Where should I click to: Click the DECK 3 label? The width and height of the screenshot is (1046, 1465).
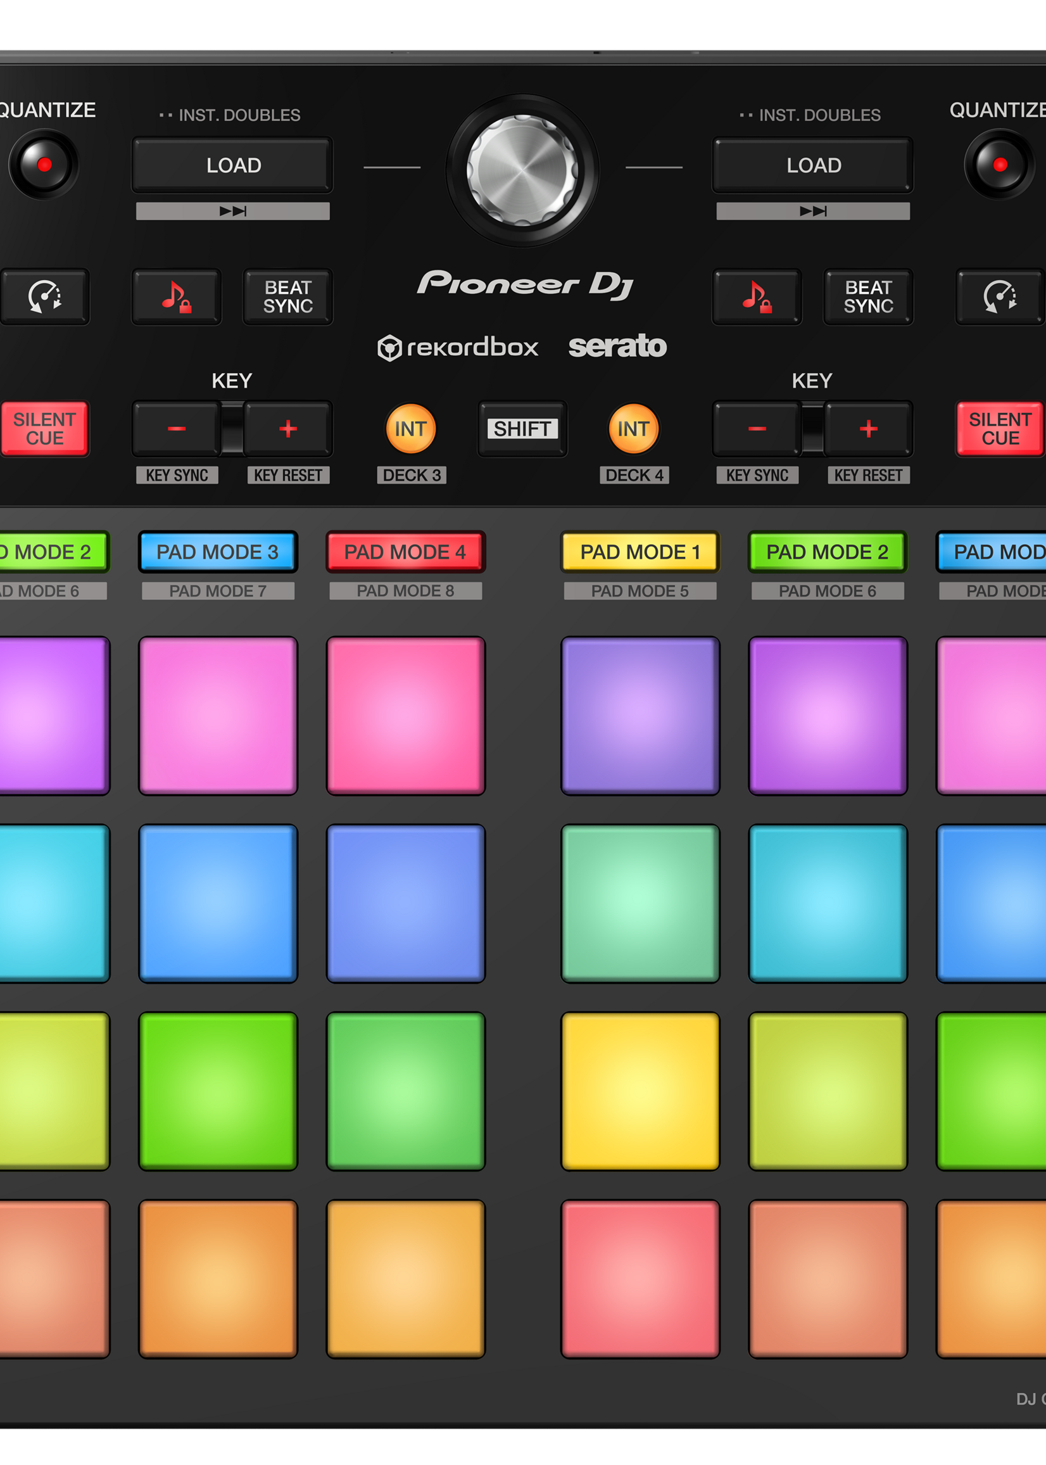[412, 475]
